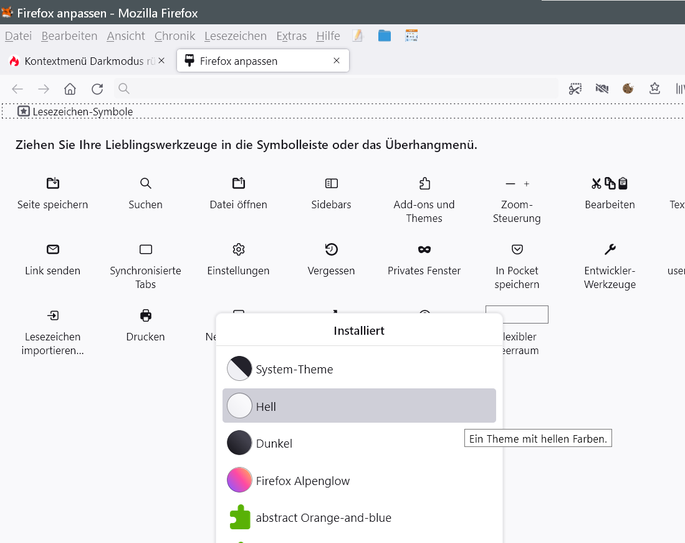Pick the abstract Orange-and-blue theme
Screen dimensions: 685x543
(323, 517)
